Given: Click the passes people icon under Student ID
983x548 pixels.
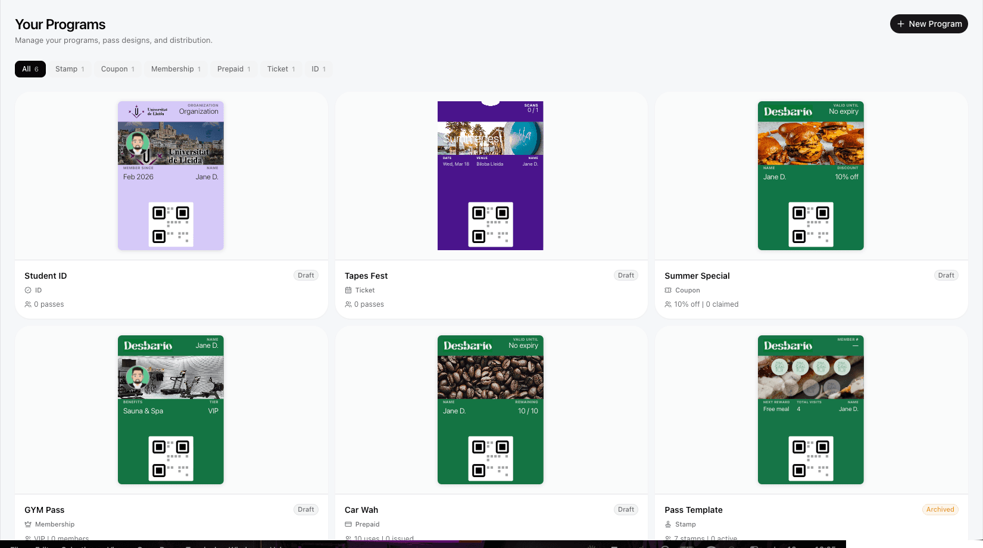Looking at the screenshot, I should pyautogui.click(x=27, y=304).
